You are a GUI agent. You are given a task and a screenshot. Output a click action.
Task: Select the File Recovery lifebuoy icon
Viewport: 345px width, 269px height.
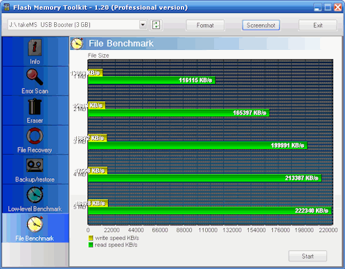[35, 136]
